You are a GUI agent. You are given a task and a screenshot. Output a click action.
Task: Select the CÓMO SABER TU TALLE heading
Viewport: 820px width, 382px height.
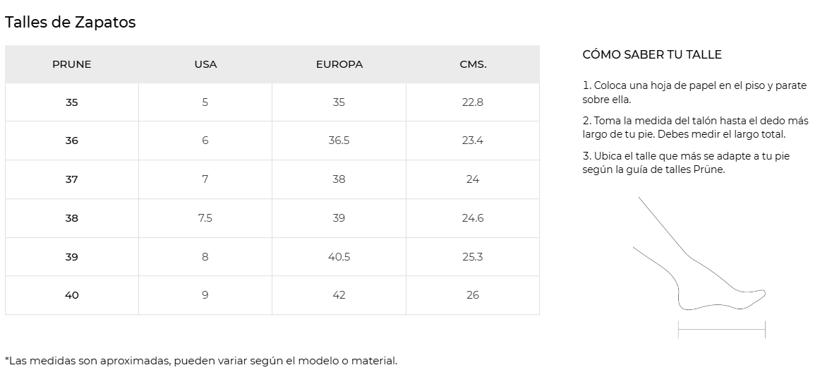pos(651,54)
